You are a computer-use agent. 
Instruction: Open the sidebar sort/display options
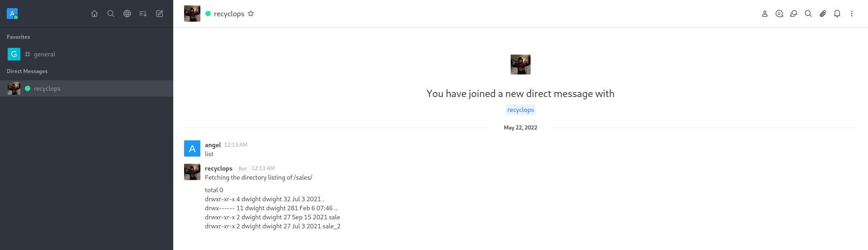coord(143,14)
